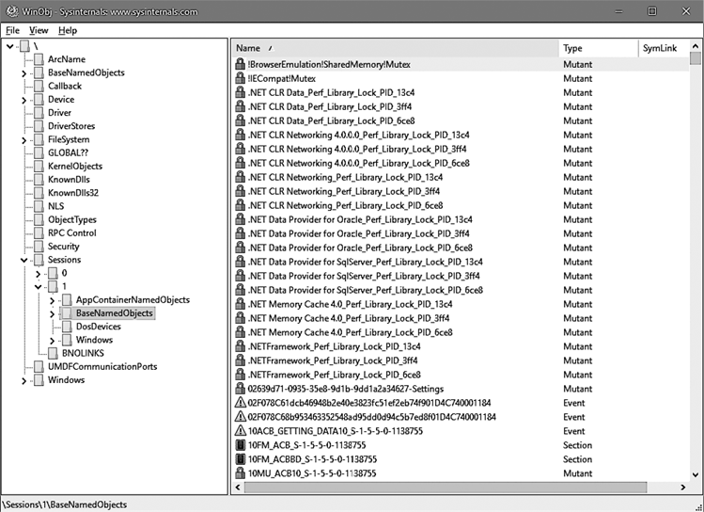Expand the Device tree node
The image size is (704, 512).
pyautogui.click(x=23, y=100)
